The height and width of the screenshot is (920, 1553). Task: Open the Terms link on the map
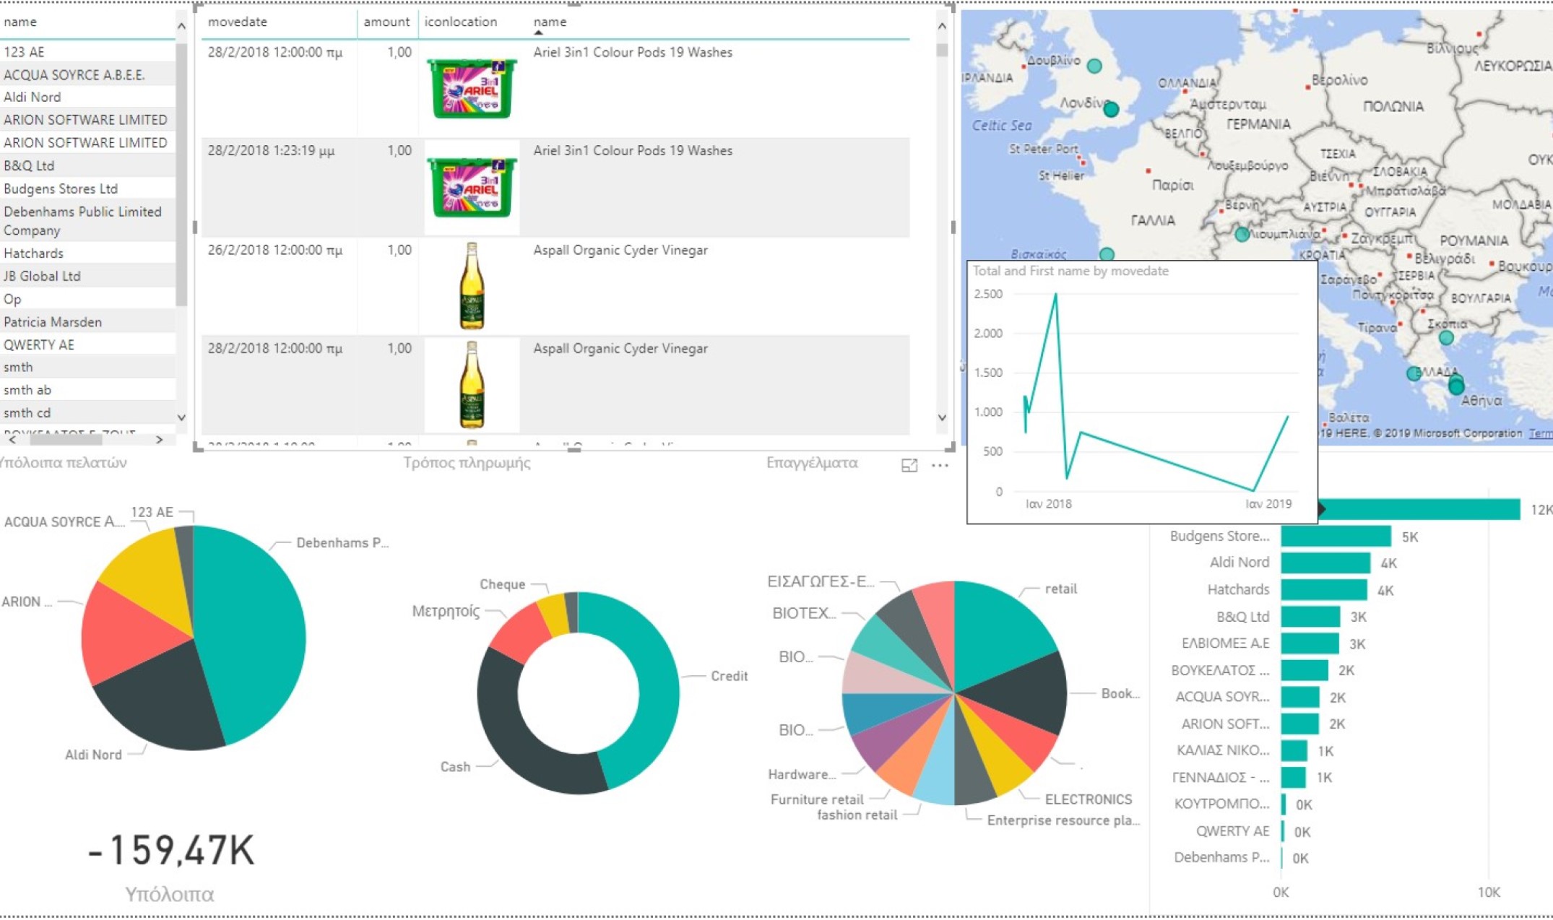pyautogui.click(x=1541, y=433)
